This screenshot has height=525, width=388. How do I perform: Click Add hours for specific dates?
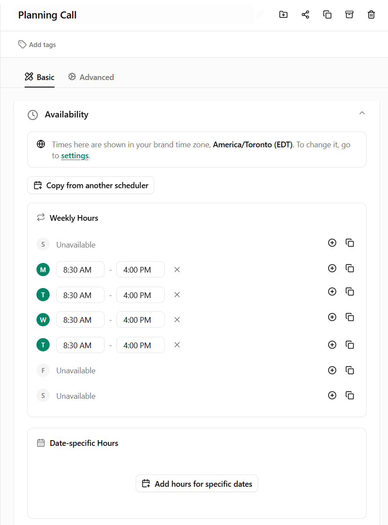pyautogui.click(x=197, y=484)
